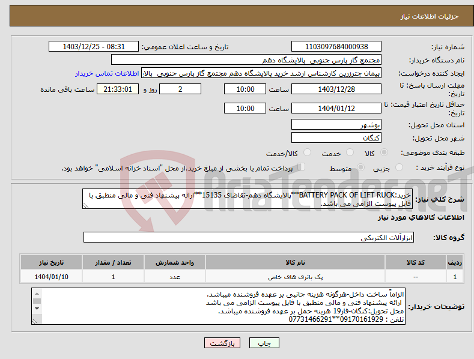Click the item name cell پک باتری های خاص
Screen dimensions: 474x359
(x=295, y=277)
